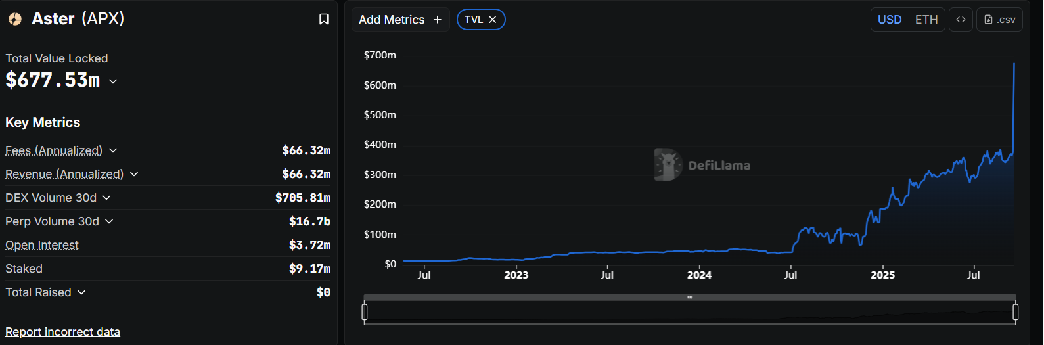Remove the TVL metric chip
This screenshot has height=345, width=1044.
tap(493, 20)
